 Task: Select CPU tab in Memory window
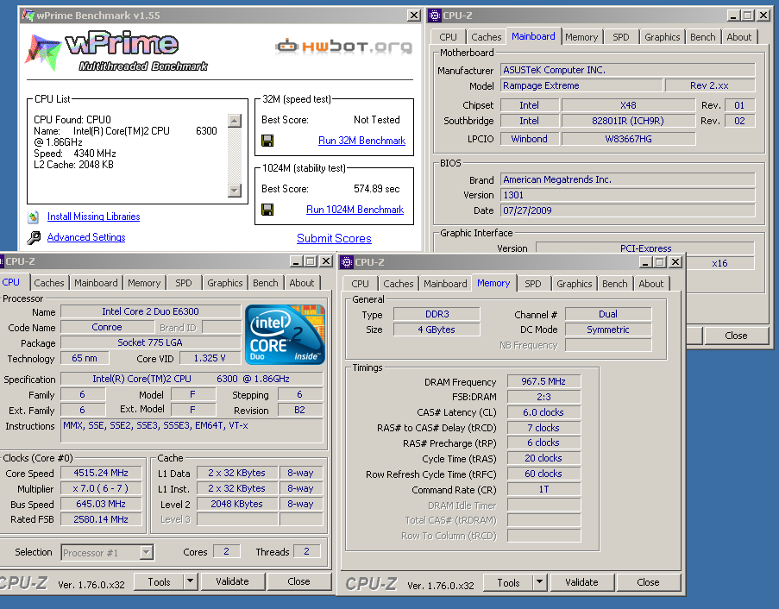[360, 284]
